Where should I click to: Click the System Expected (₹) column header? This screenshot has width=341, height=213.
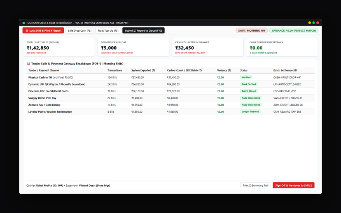143,70
